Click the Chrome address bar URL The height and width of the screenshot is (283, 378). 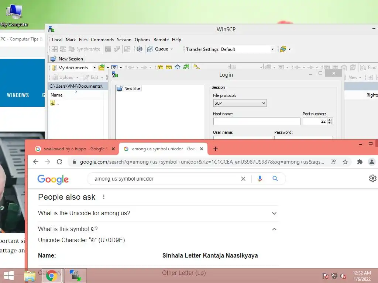(x=202, y=162)
